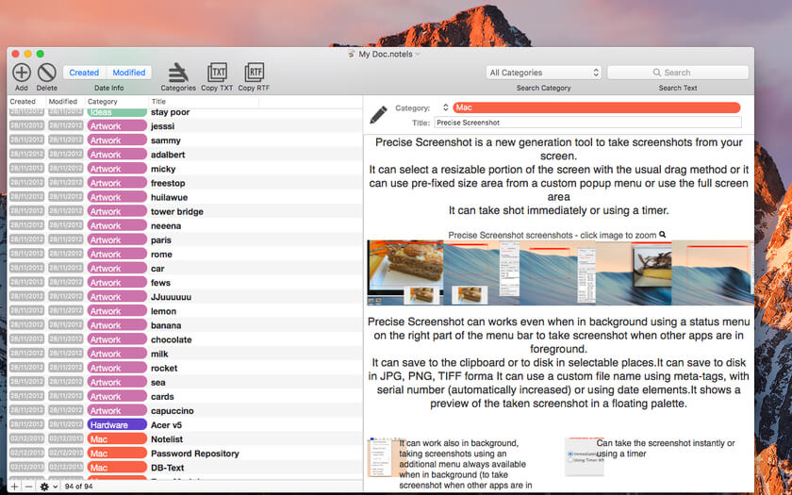Click the minus icon below the list
This screenshot has height=495, width=792.
(29, 487)
